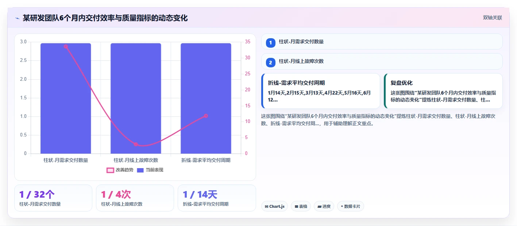
Task: Select numbered badge 2 for 柱状-月线上故障次数
Action: tap(270, 63)
